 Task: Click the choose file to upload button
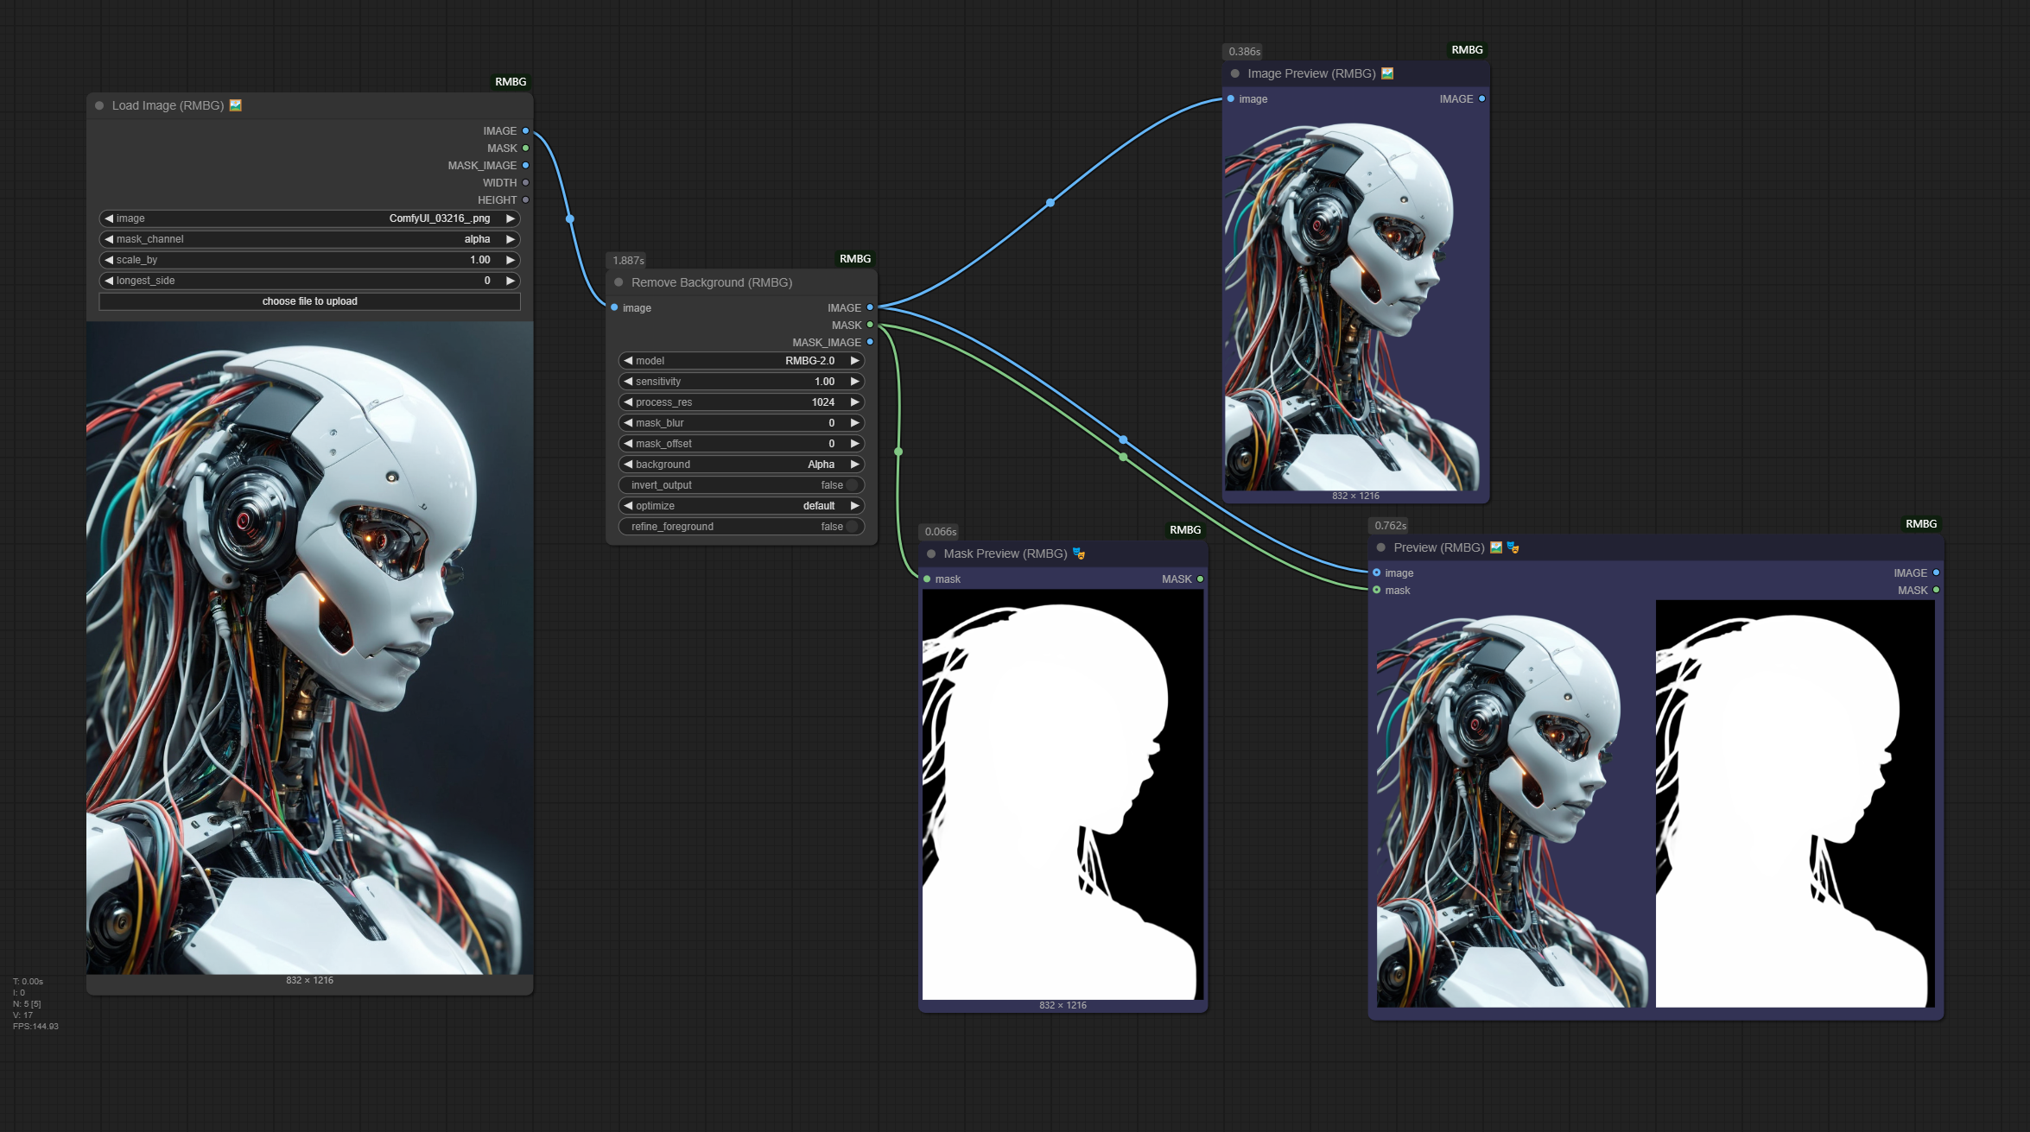(310, 301)
